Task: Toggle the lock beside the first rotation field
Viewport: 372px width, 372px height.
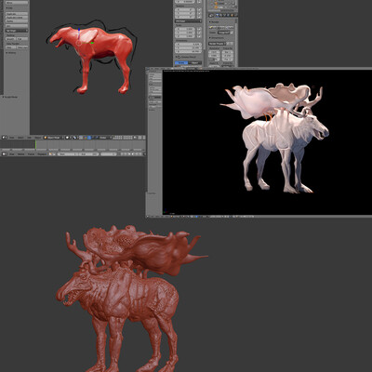Action: coord(199,9)
